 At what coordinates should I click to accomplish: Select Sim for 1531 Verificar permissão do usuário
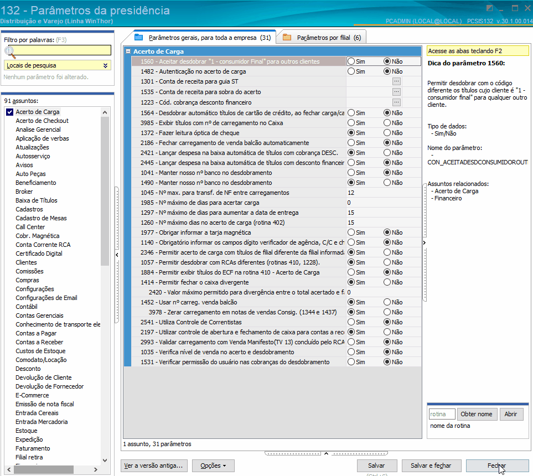[x=351, y=362]
